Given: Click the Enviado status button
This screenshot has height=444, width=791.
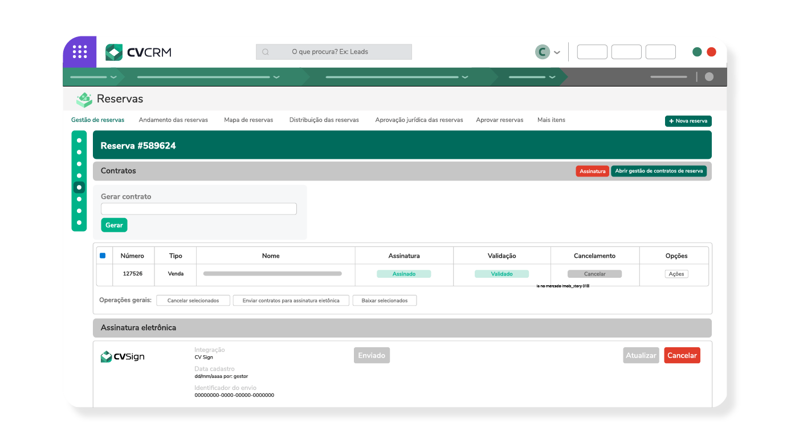Looking at the screenshot, I should 372,355.
